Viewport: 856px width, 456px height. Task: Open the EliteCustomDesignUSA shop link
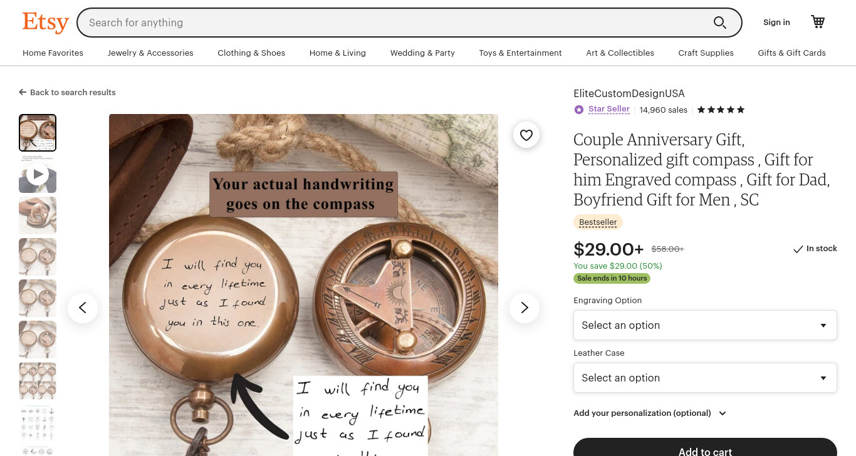629,93
